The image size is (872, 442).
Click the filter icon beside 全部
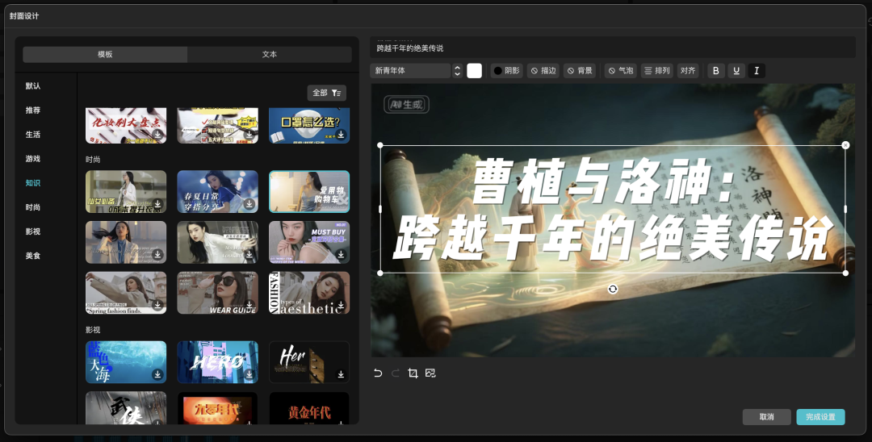(x=336, y=93)
